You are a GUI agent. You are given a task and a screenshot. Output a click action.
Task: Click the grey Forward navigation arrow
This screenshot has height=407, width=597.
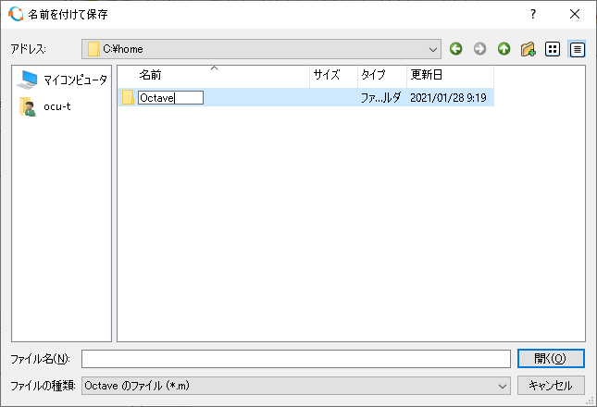point(479,49)
